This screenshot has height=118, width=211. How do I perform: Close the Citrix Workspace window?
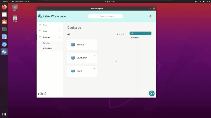point(154,9)
